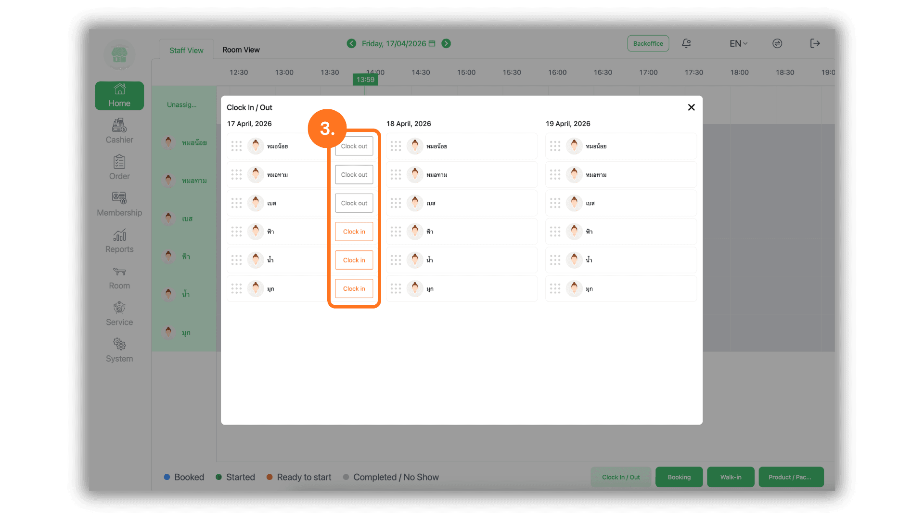Open the notifications bell
This screenshot has height=520, width=924.
click(x=686, y=43)
